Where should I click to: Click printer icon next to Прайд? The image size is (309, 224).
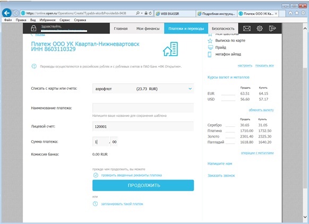(210, 47)
